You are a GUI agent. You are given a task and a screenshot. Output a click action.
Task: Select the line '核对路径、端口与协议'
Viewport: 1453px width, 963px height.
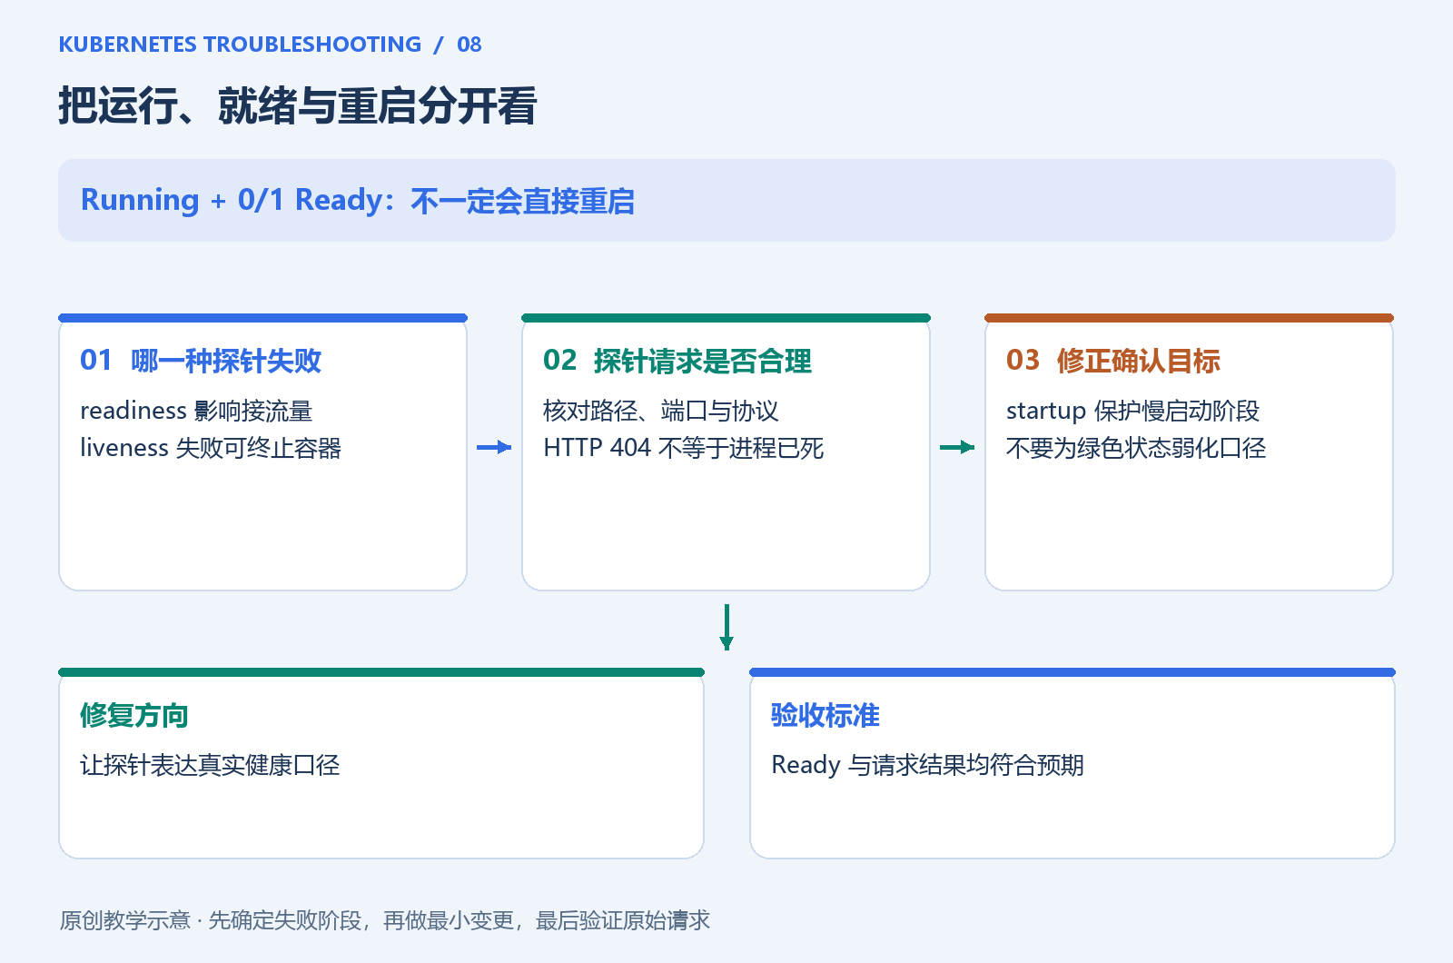pyautogui.click(x=661, y=411)
